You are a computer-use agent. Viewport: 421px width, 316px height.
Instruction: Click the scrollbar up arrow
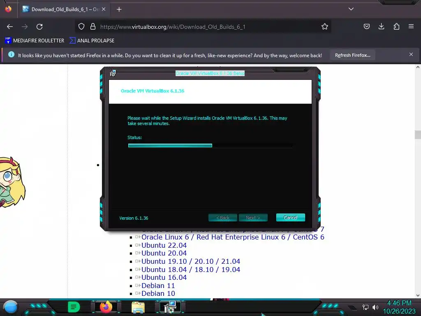(418, 67)
